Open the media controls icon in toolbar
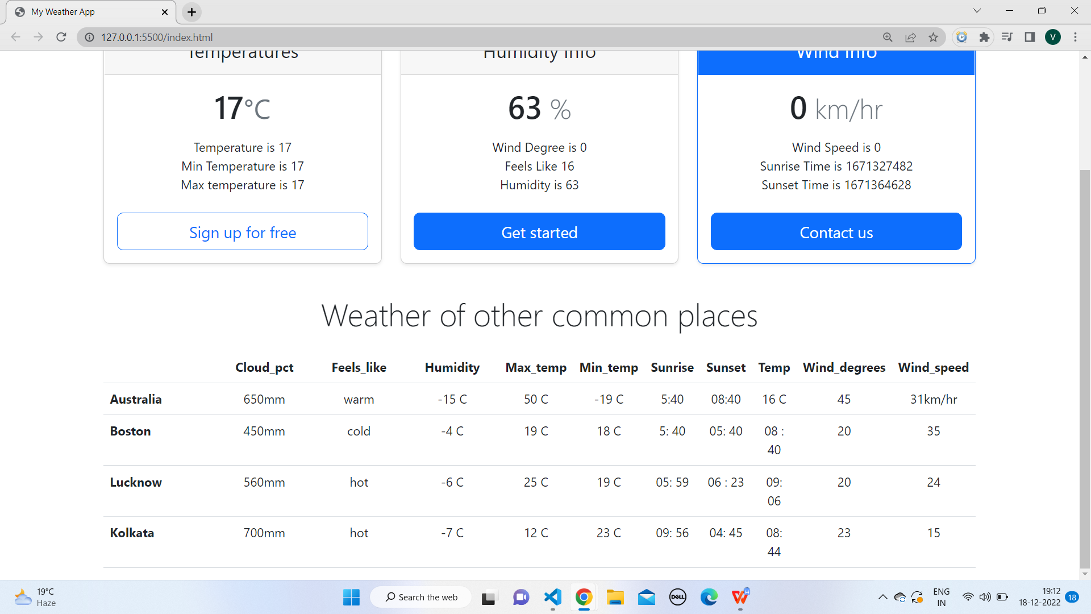The width and height of the screenshot is (1091, 614). coord(1006,37)
